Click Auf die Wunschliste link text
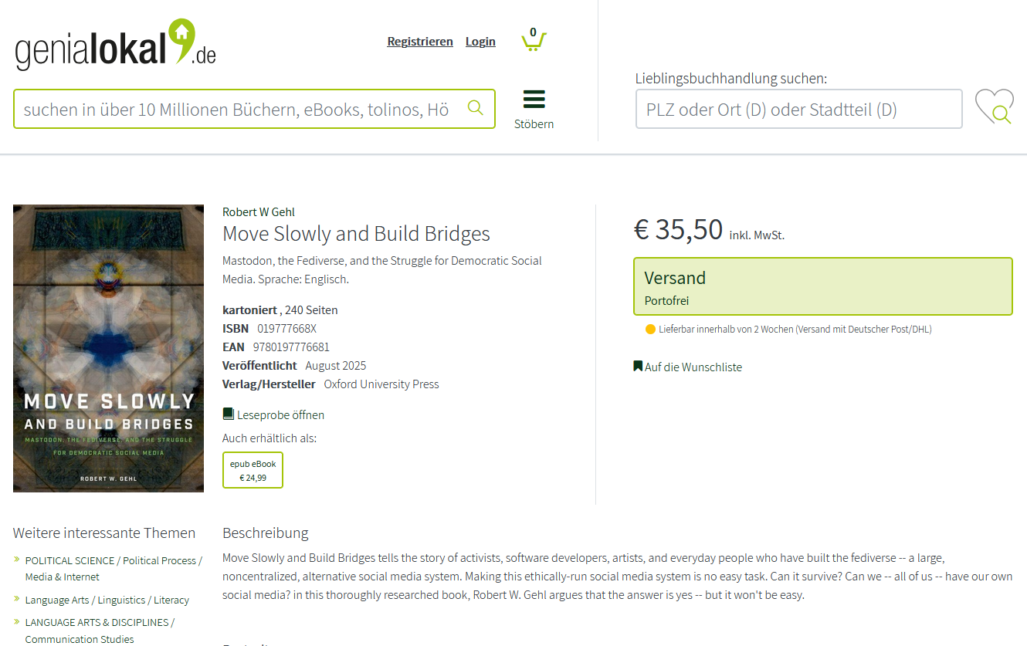The width and height of the screenshot is (1027, 646). pyautogui.click(x=693, y=367)
